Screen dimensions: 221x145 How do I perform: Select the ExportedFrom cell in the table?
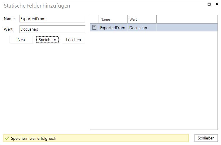click(113, 27)
